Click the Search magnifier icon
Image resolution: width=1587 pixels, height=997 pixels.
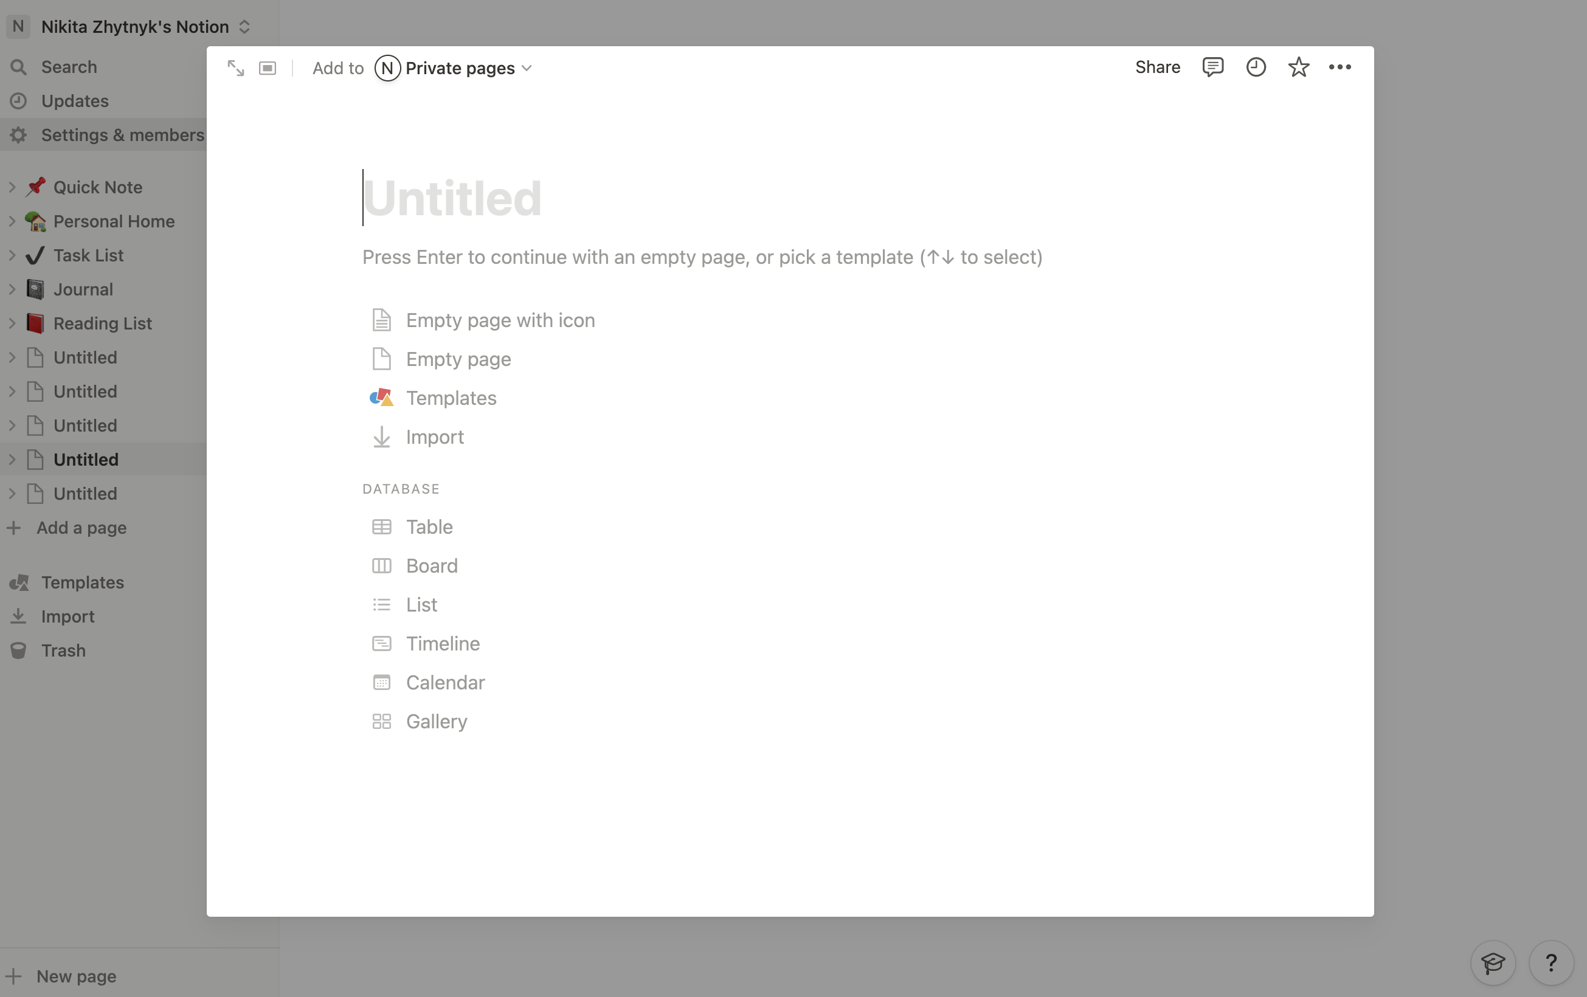pyautogui.click(x=18, y=67)
